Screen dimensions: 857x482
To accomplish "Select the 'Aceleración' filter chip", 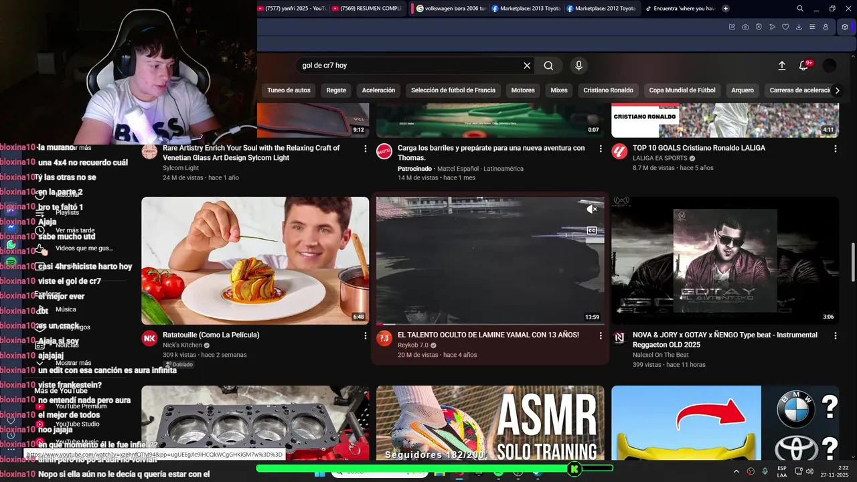I will (x=378, y=90).
